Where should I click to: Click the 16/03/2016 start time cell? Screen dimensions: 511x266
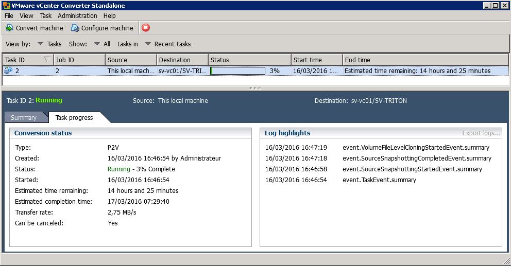(315, 70)
